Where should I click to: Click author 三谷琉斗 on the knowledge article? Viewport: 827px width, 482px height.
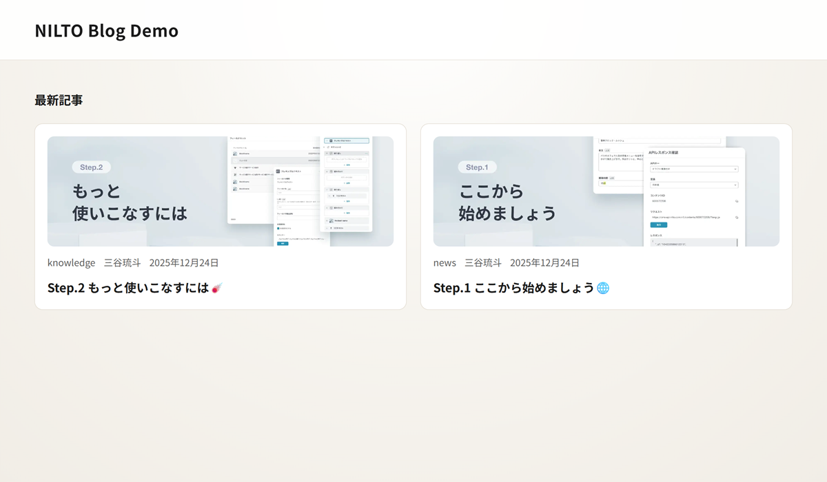[122, 262]
